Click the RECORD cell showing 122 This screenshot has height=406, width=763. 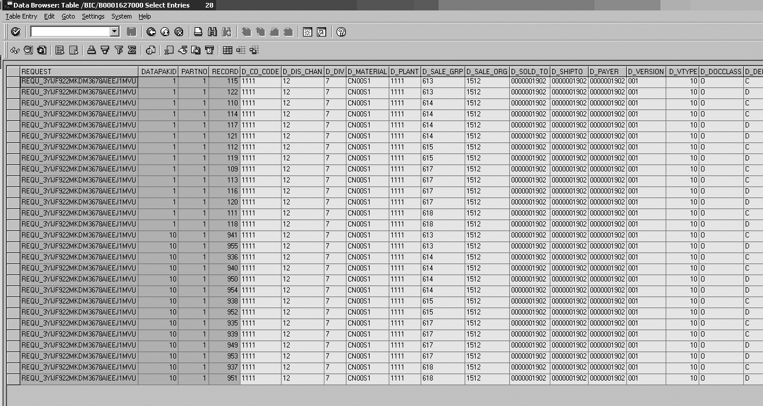tap(224, 93)
